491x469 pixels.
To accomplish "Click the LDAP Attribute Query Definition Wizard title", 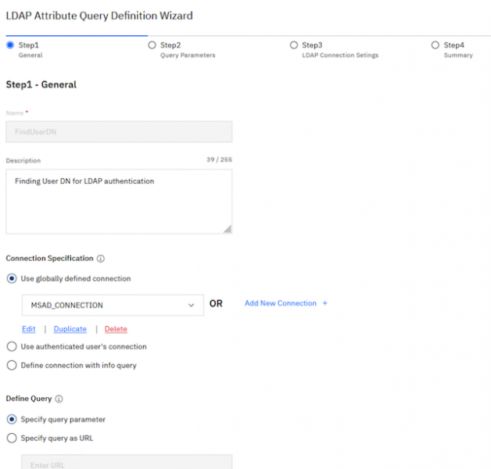I will 99,16.
